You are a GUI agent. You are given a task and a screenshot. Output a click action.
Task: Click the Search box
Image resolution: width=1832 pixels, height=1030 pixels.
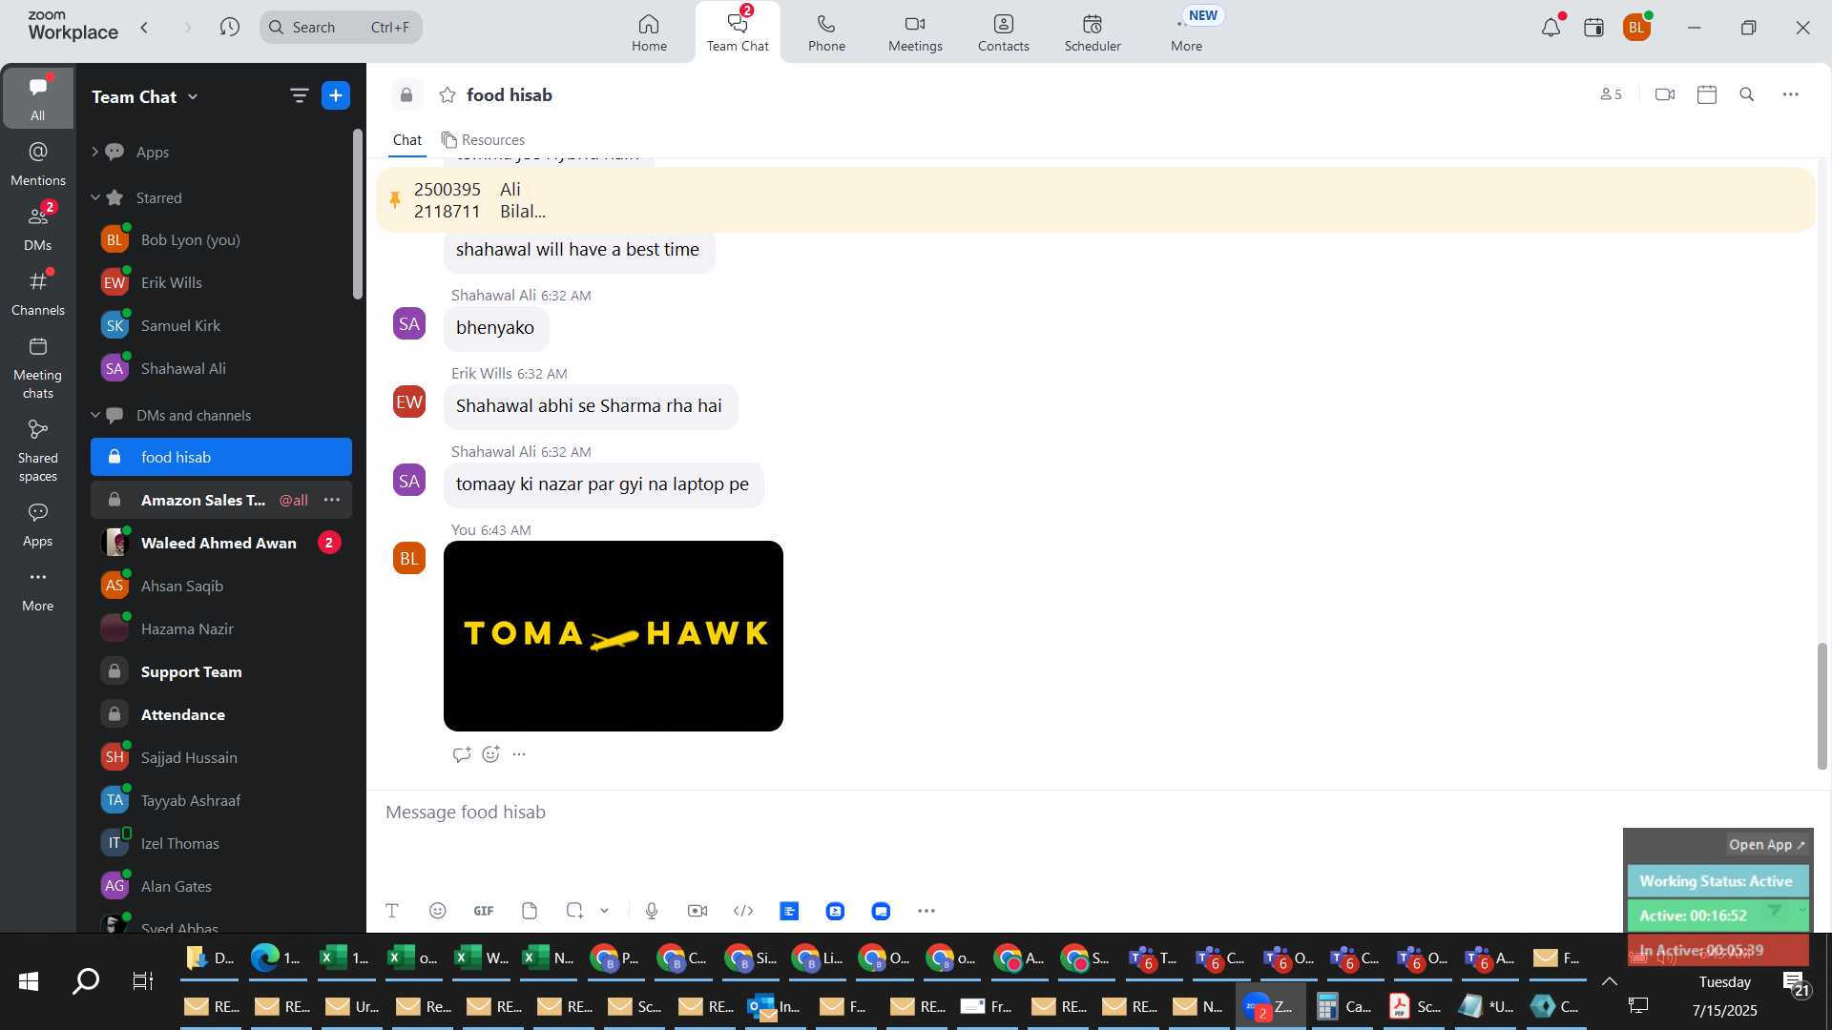341,27
